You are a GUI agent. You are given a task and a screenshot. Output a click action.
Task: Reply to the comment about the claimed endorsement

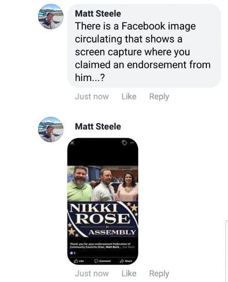click(x=159, y=97)
